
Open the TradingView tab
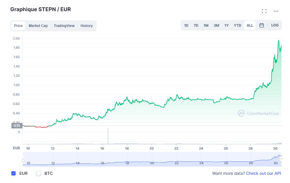64,26
